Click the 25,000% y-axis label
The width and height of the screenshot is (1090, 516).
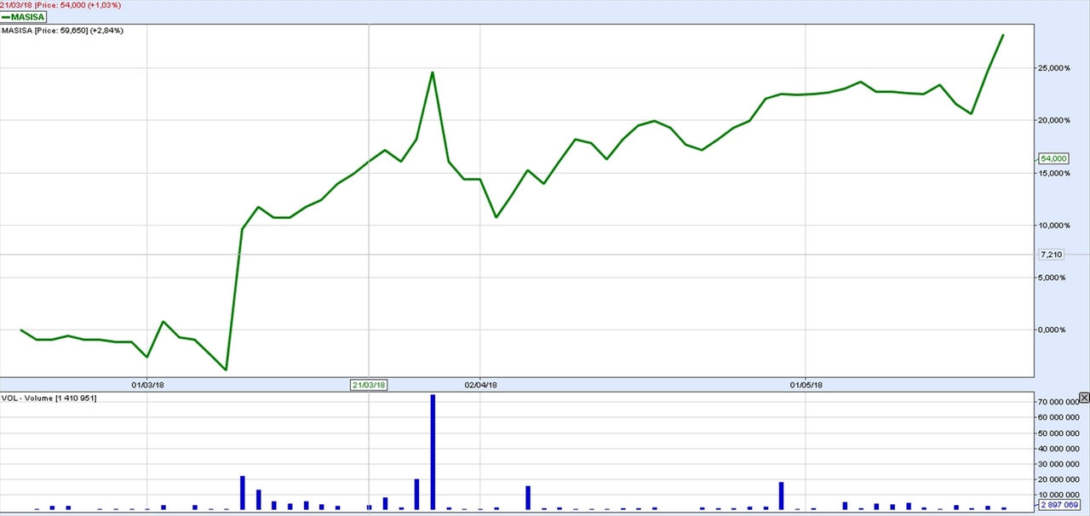[x=1053, y=68]
